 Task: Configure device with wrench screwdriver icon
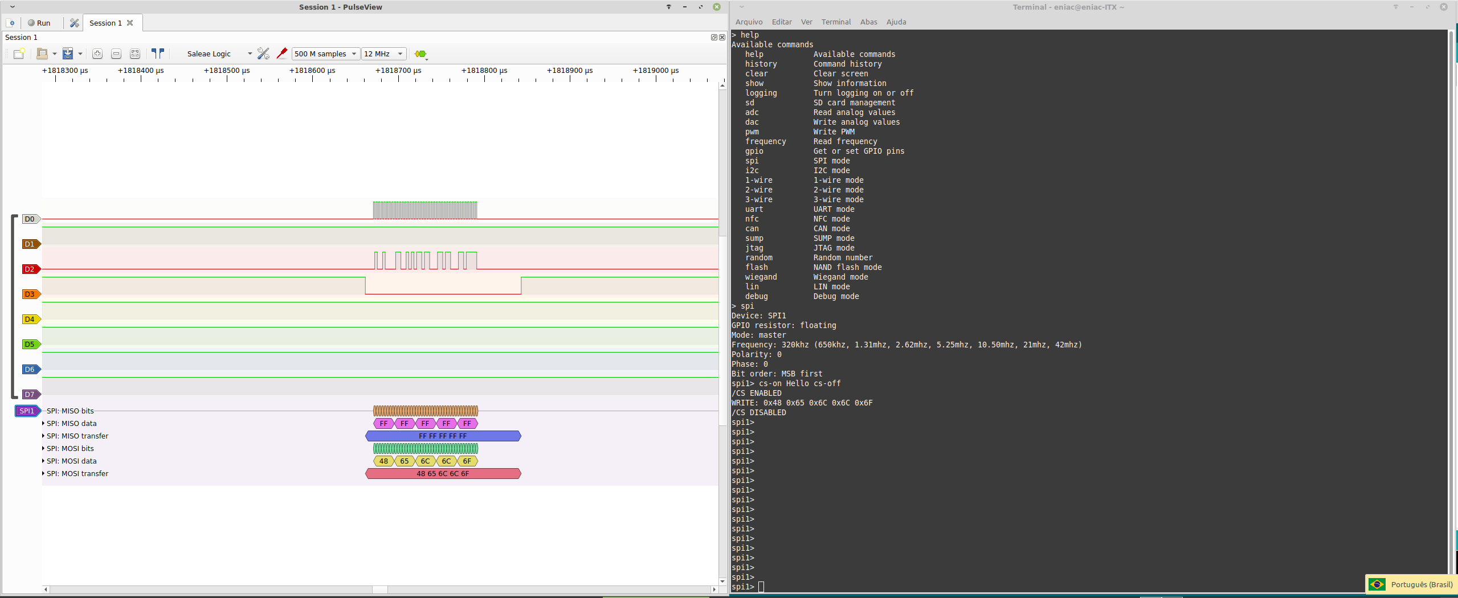point(263,54)
